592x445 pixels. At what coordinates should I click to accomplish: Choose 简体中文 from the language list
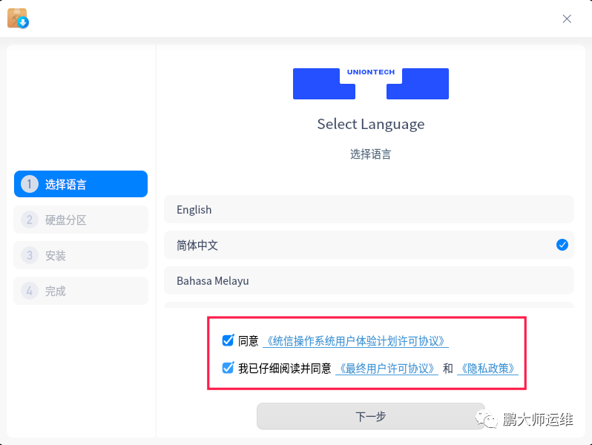tap(369, 245)
